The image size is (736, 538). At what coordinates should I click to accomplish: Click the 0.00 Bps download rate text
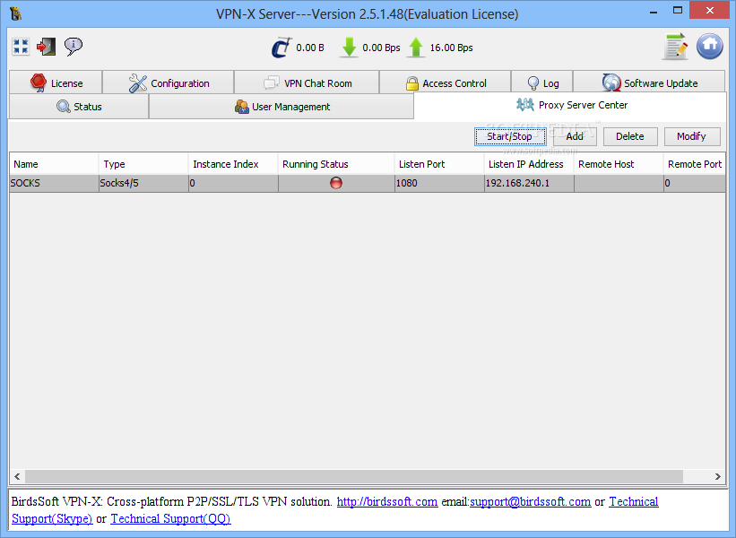(x=381, y=48)
